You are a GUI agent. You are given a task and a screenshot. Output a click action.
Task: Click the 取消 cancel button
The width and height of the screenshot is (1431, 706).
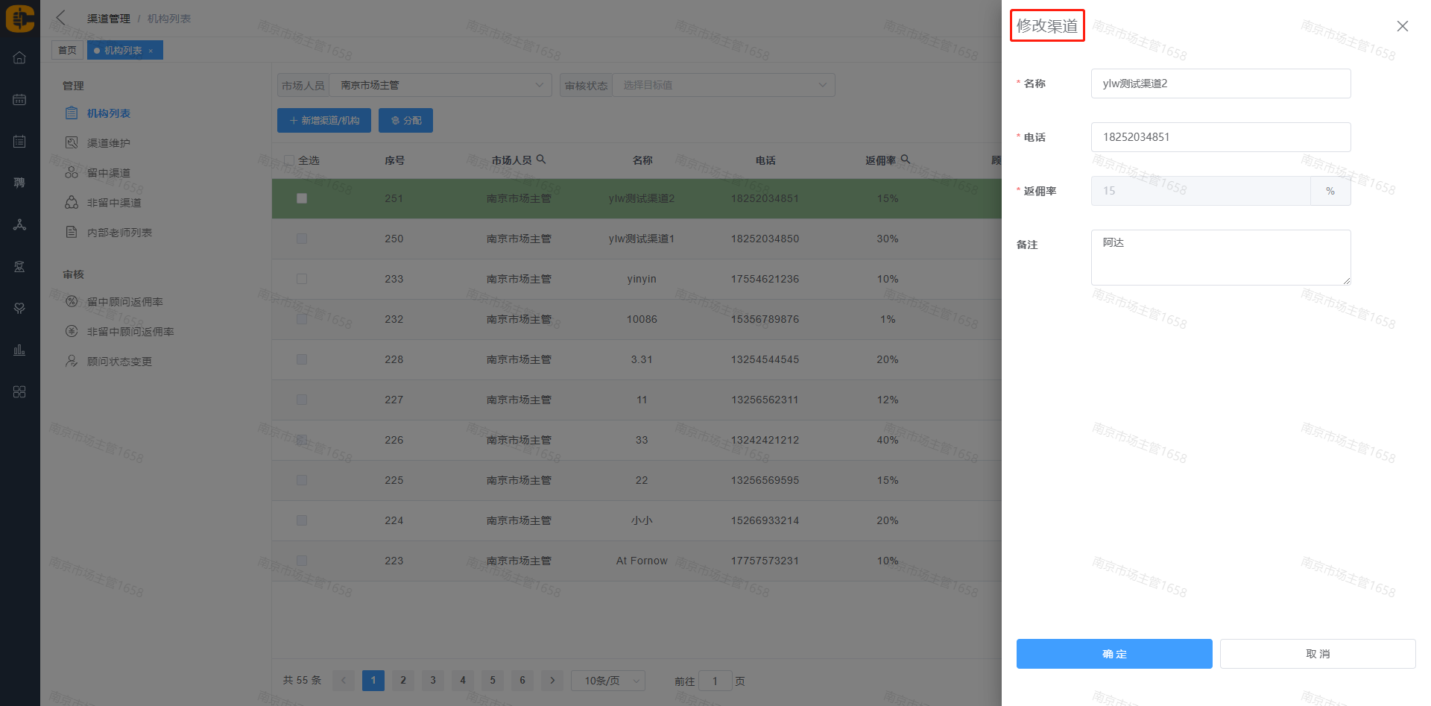pos(1317,654)
